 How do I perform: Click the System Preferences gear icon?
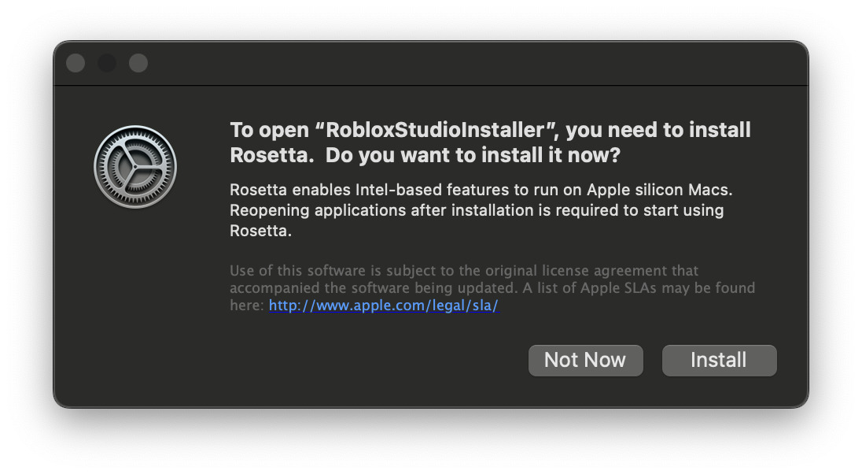(135, 167)
